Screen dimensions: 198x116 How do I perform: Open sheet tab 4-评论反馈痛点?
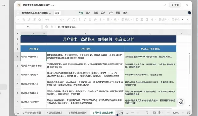click(x=55, y=113)
